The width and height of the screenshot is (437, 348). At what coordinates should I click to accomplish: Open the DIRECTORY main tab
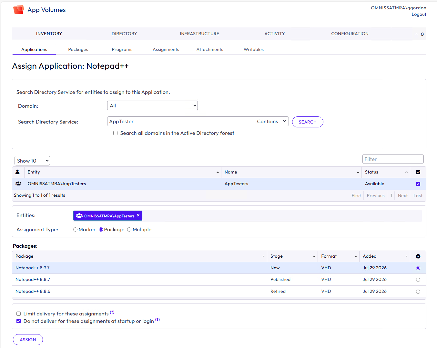point(124,34)
